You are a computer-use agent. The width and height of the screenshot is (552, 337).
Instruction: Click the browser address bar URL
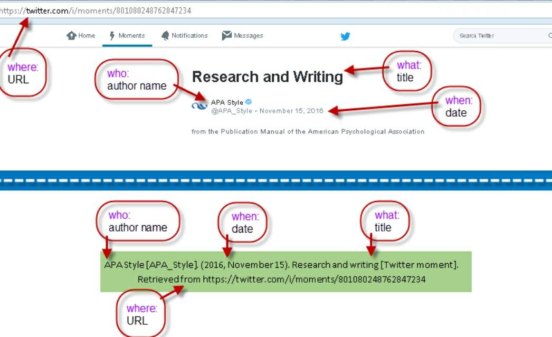coord(96,11)
